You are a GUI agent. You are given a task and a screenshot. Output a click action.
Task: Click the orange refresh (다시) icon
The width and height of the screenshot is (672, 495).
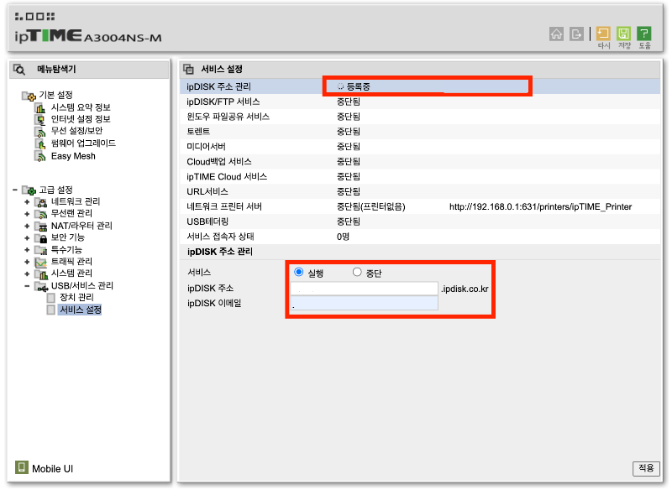click(x=603, y=34)
